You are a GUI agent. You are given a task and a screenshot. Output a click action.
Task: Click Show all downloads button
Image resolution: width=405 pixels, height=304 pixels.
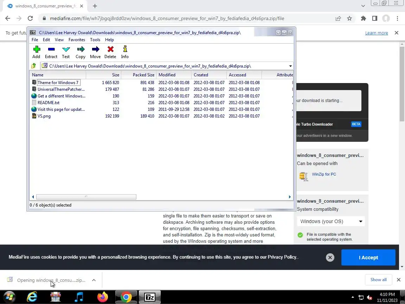[378, 280]
